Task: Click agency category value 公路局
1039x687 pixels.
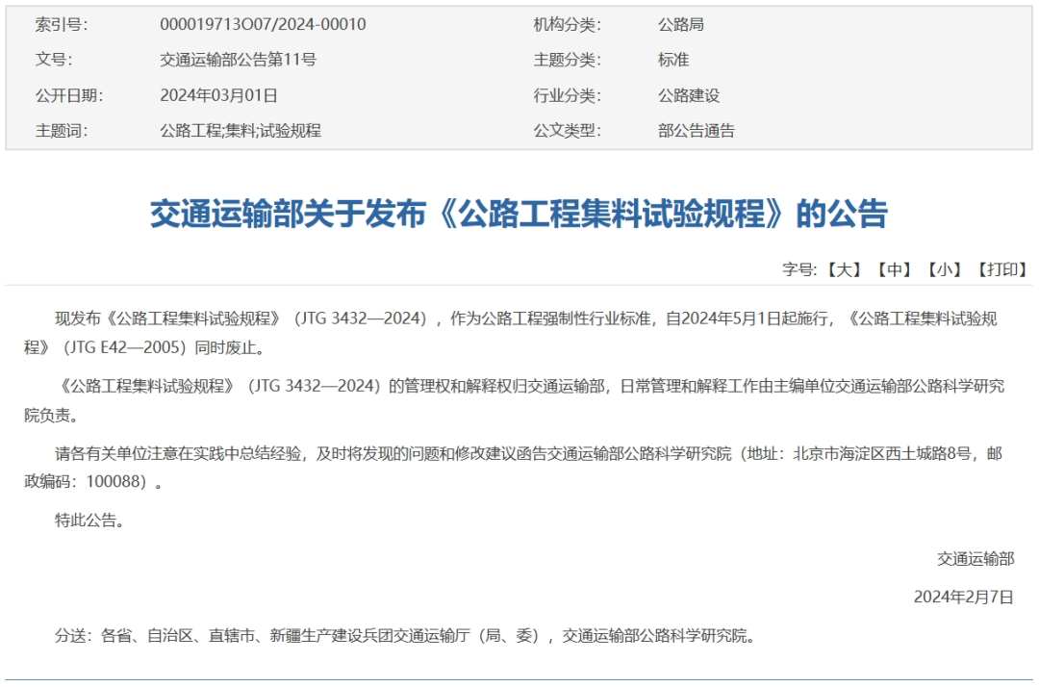Action: 680,24
